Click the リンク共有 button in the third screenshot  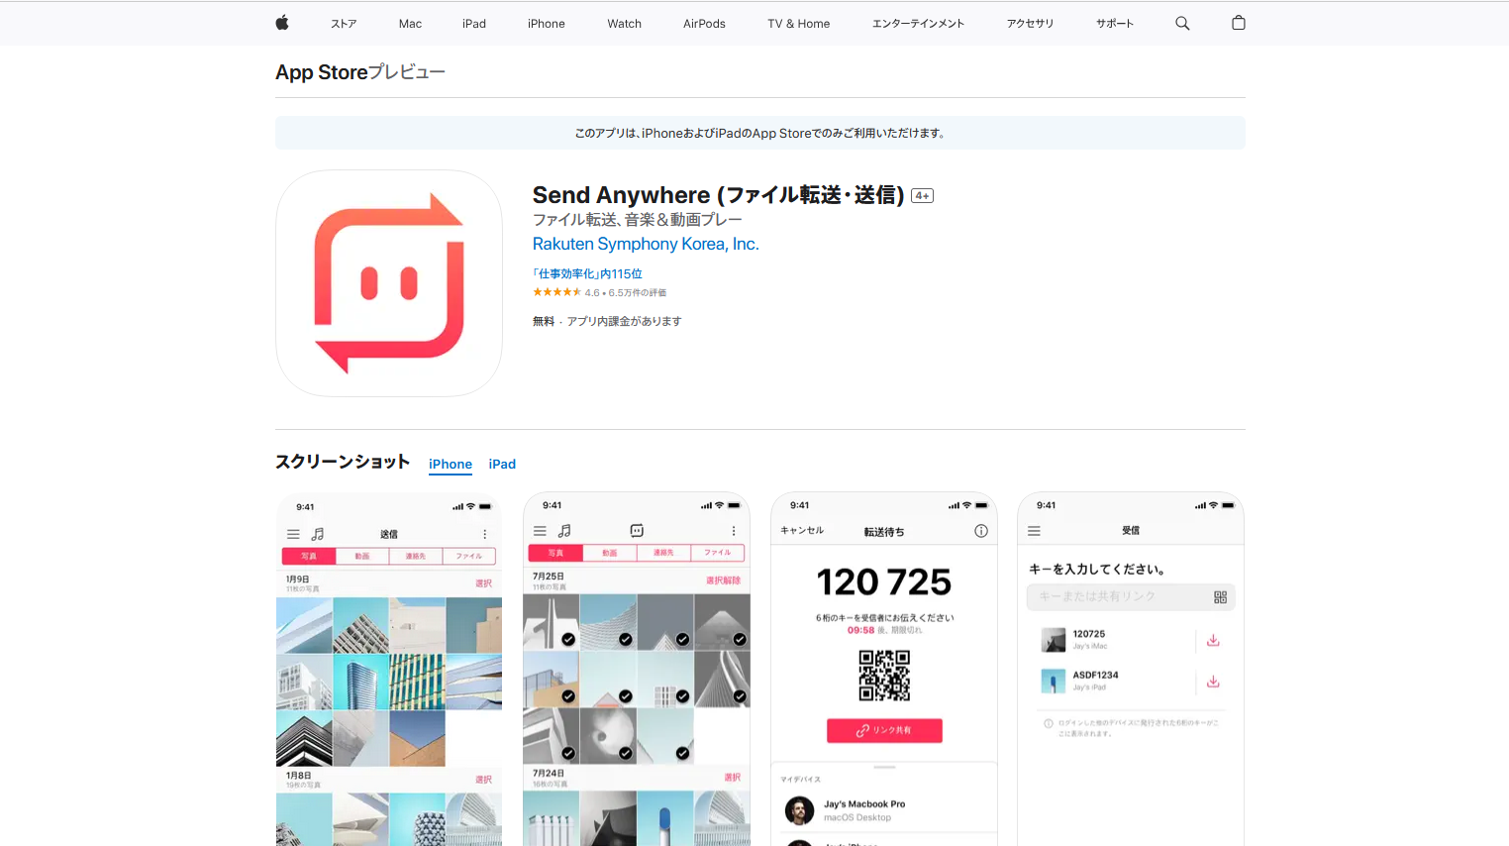click(883, 729)
